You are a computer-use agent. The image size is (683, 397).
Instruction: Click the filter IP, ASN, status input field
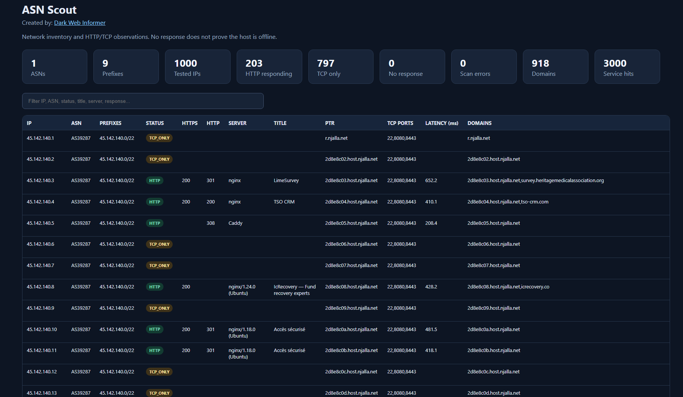[x=143, y=101]
